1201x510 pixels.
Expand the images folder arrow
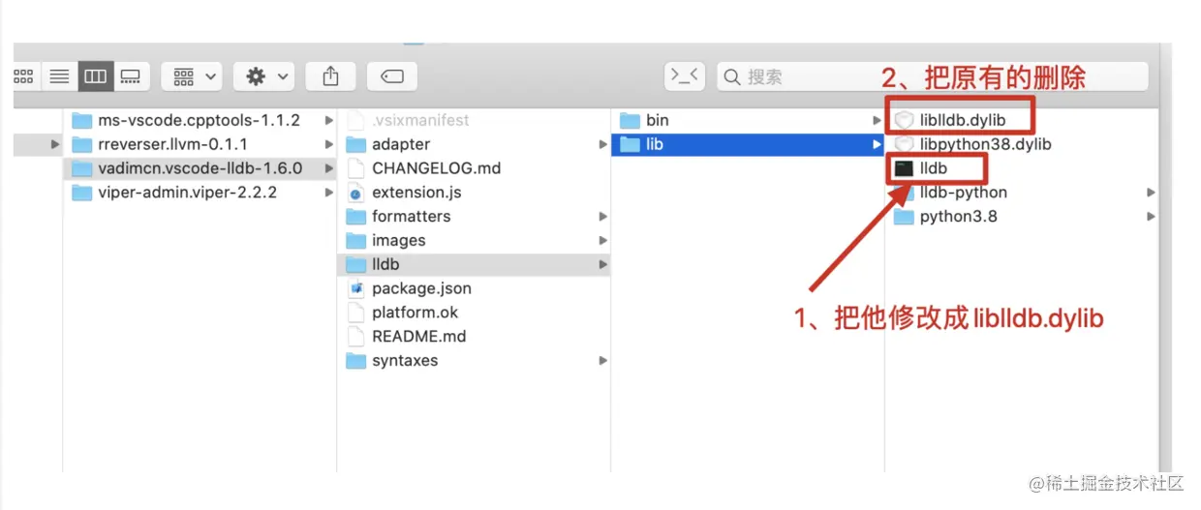602,241
